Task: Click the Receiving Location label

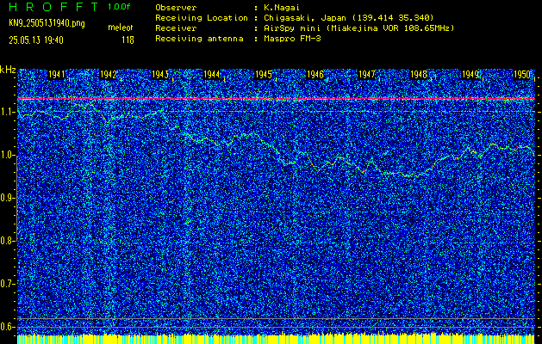Action: pos(202,18)
